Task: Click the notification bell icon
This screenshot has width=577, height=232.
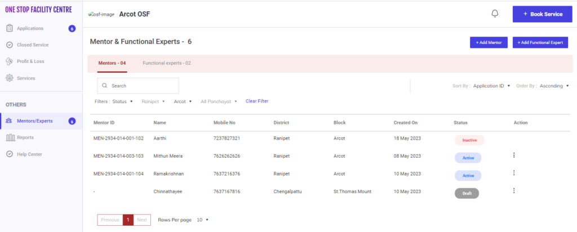Action: click(x=495, y=14)
